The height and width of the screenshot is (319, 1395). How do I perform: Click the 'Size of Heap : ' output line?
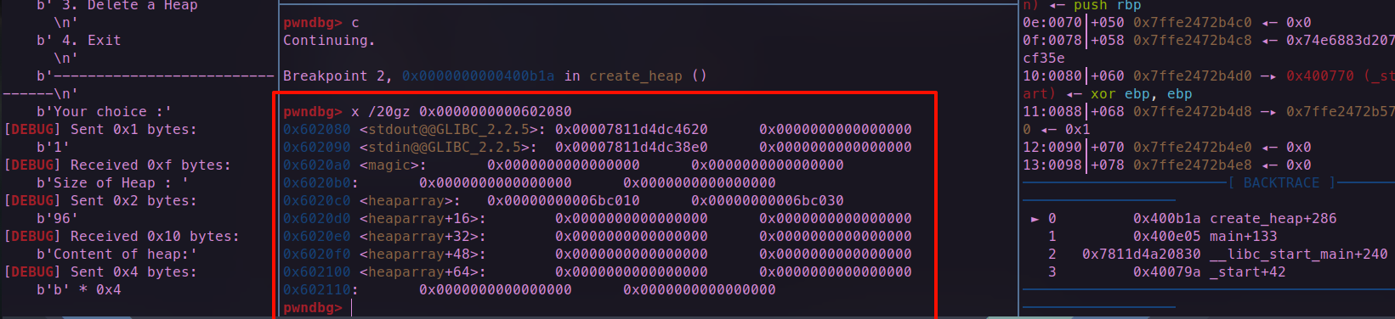point(113,182)
